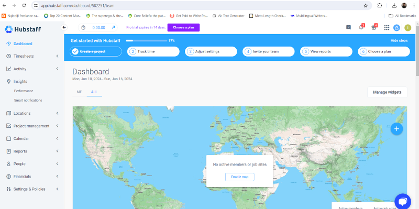Open step 6 Choose a plan
Image resolution: width=419 pixels, height=209 pixels.
pos(384,51)
